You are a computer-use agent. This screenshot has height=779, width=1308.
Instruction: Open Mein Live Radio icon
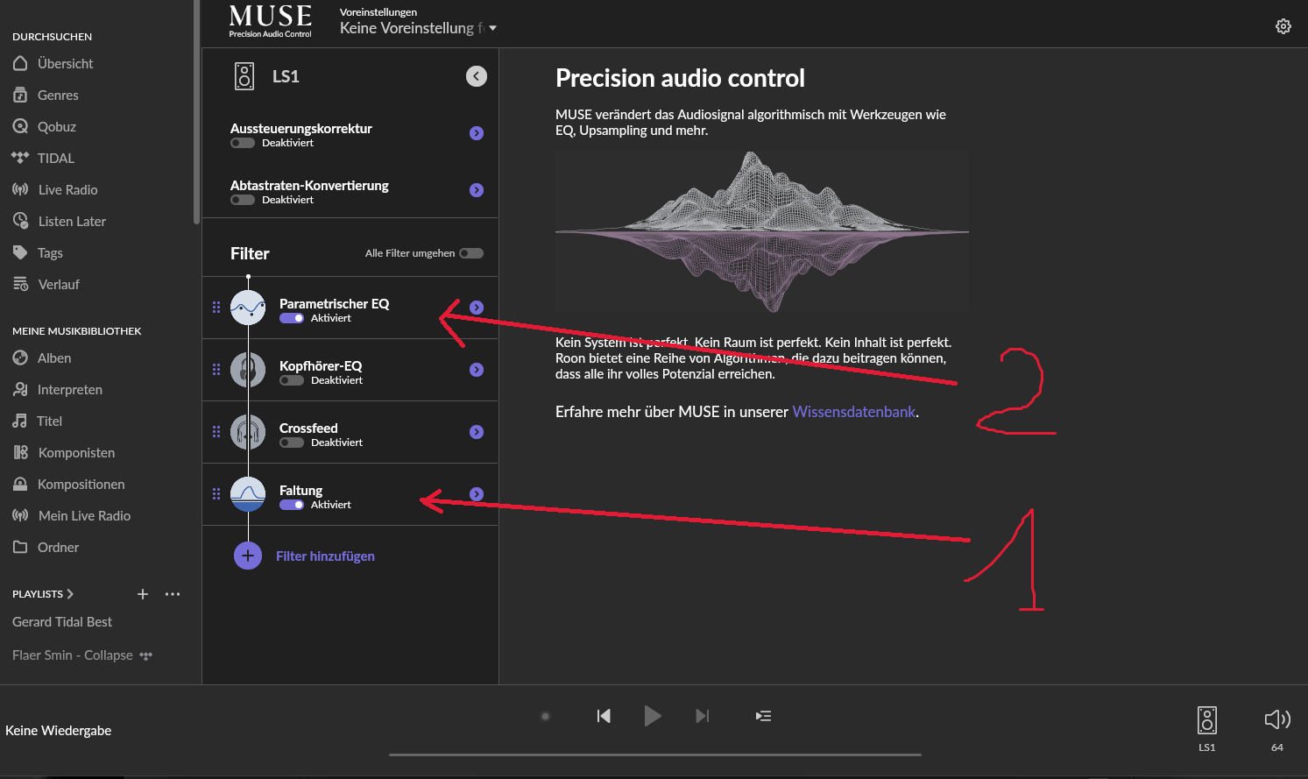coord(20,515)
